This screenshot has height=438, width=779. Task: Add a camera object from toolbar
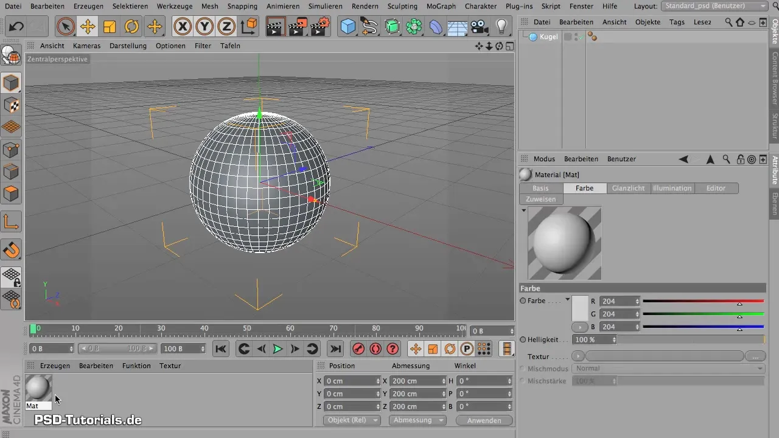[480, 27]
